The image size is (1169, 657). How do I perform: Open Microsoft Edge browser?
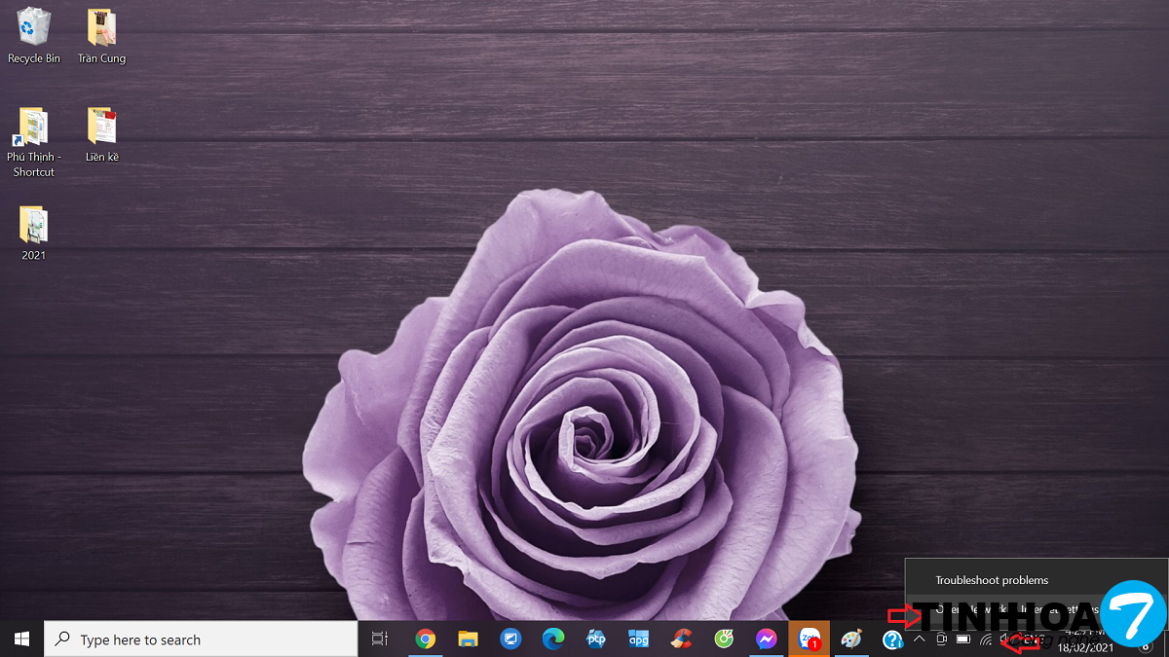point(553,639)
